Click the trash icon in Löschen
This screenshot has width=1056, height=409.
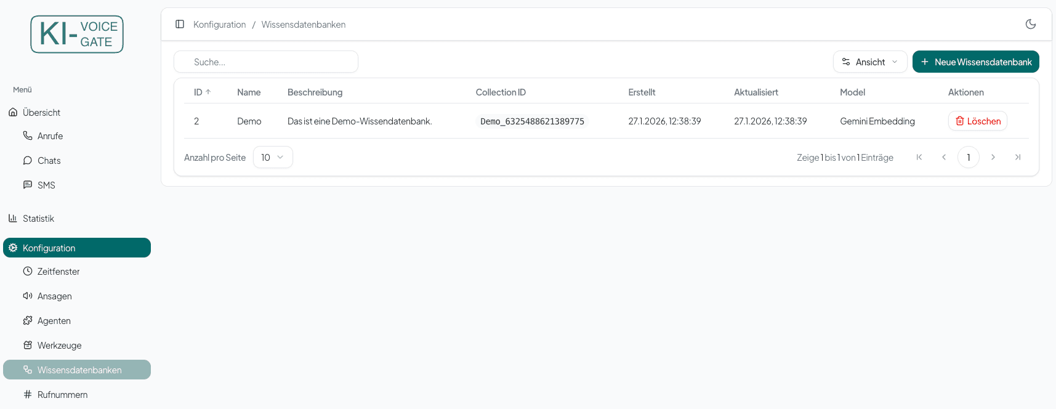tap(959, 121)
